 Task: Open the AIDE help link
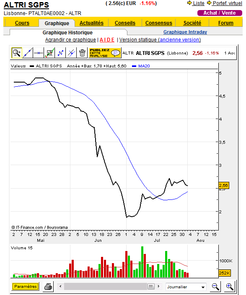(107, 40)
